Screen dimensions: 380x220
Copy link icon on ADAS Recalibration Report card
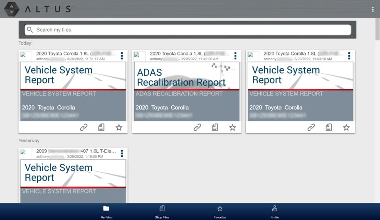tap(197, 128)
